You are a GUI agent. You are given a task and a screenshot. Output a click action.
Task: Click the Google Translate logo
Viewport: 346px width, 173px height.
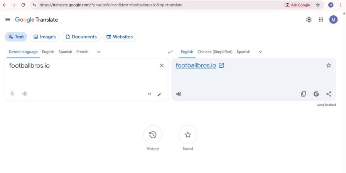coord(36,20)
